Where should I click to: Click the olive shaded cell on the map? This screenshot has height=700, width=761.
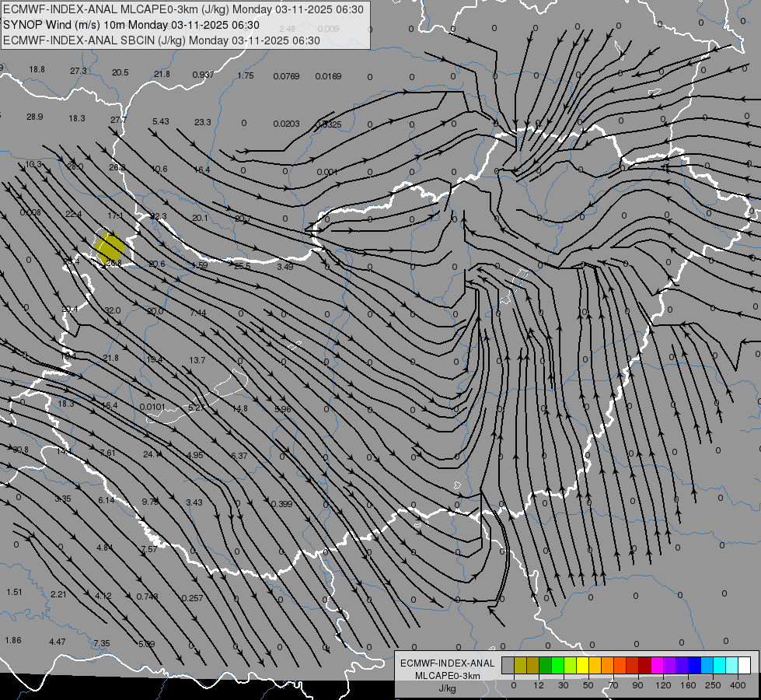pos(109,247)
